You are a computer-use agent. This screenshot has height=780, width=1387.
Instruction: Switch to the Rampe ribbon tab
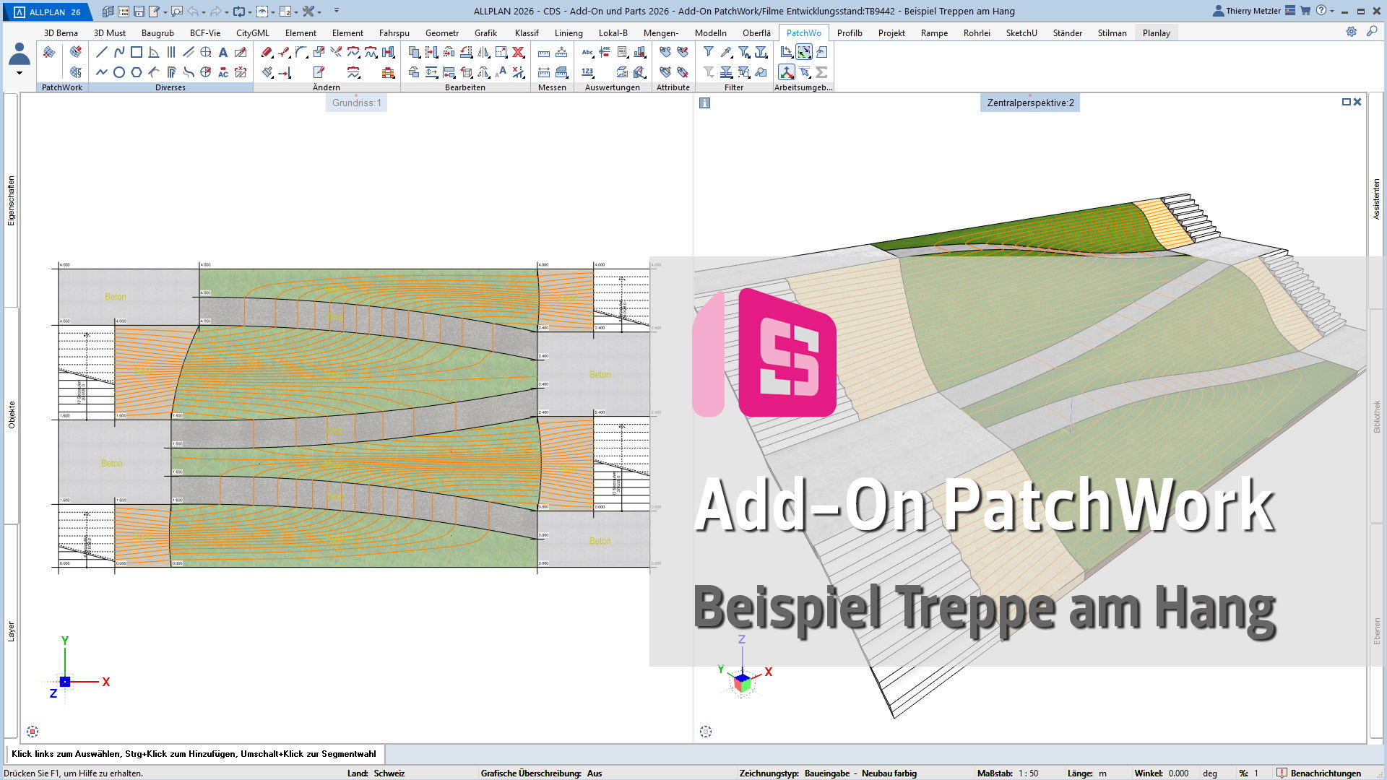click(934, 32)
